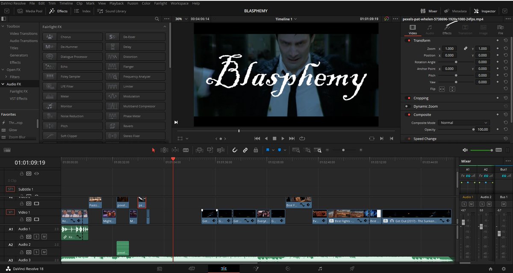
Task: Click Zoom X value field
Action: pyautogui.click(x=450, y=49)
